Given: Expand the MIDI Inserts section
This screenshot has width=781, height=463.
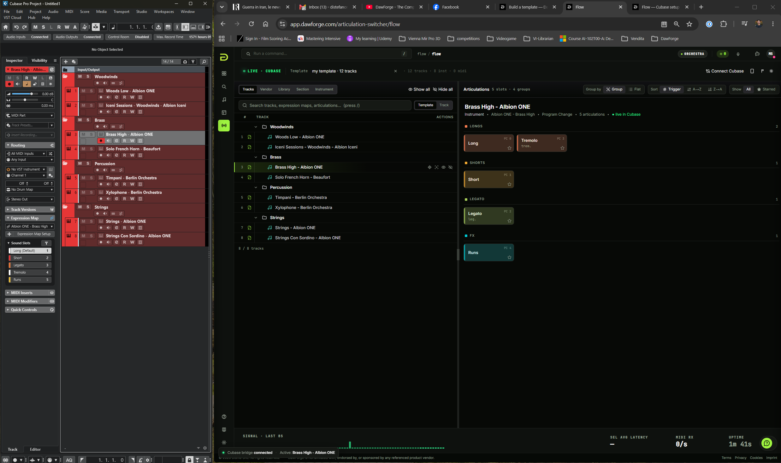Looking at the screenshot, I should [30, 293].
